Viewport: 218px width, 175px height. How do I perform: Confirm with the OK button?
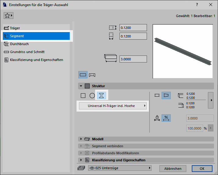(x=202, y=169)
